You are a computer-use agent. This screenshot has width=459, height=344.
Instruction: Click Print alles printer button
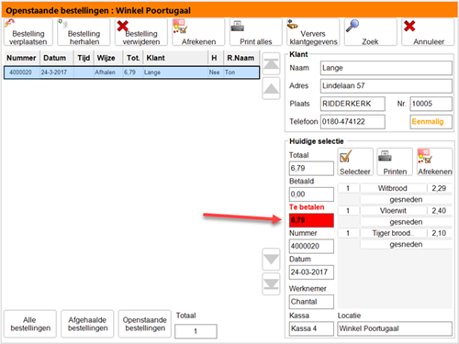point(256,32)
